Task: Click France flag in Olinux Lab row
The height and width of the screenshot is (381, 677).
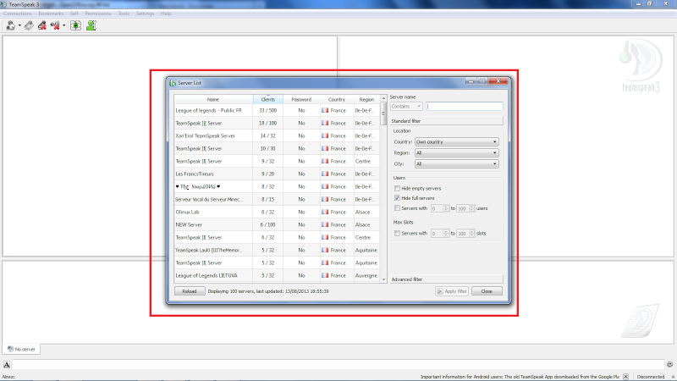Action: [325, 213]
